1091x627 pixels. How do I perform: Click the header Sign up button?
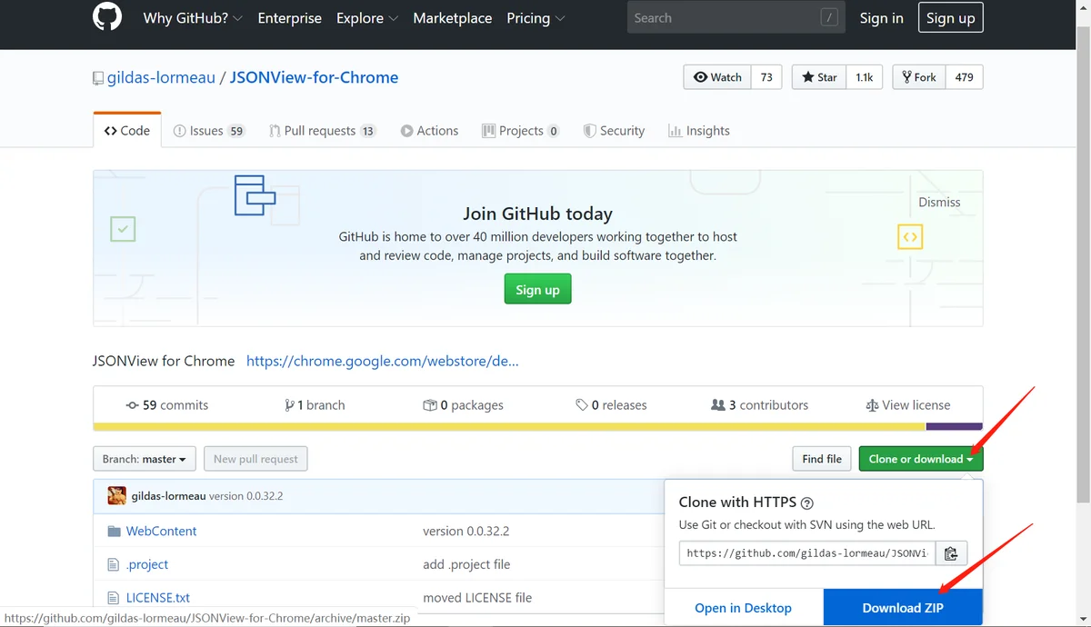tap(950, 18)
